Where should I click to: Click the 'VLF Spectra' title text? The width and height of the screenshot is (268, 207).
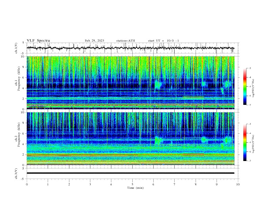(38, 41)
